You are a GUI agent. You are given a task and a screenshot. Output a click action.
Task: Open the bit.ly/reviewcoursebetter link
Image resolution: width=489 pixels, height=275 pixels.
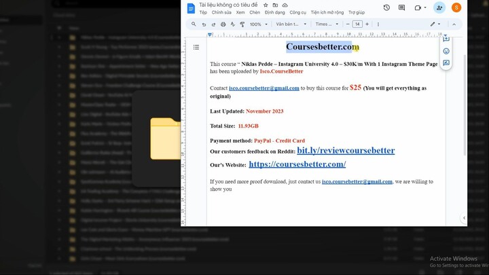click(345, 151)
